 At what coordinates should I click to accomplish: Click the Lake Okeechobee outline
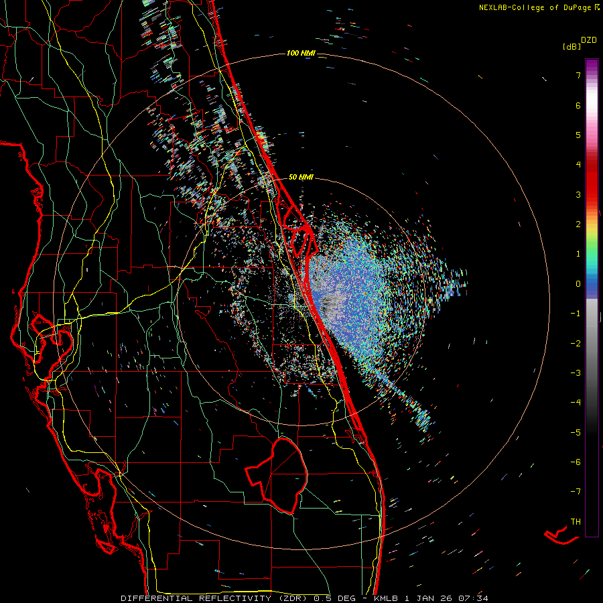coord(277,475)
